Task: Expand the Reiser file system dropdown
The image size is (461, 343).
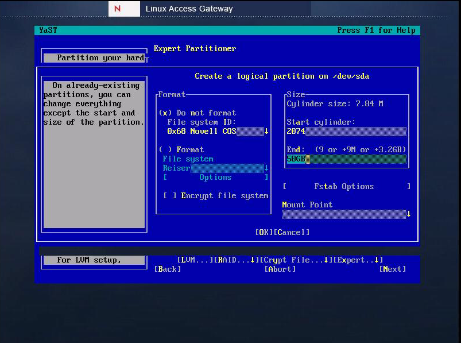Action: [266, 168]
